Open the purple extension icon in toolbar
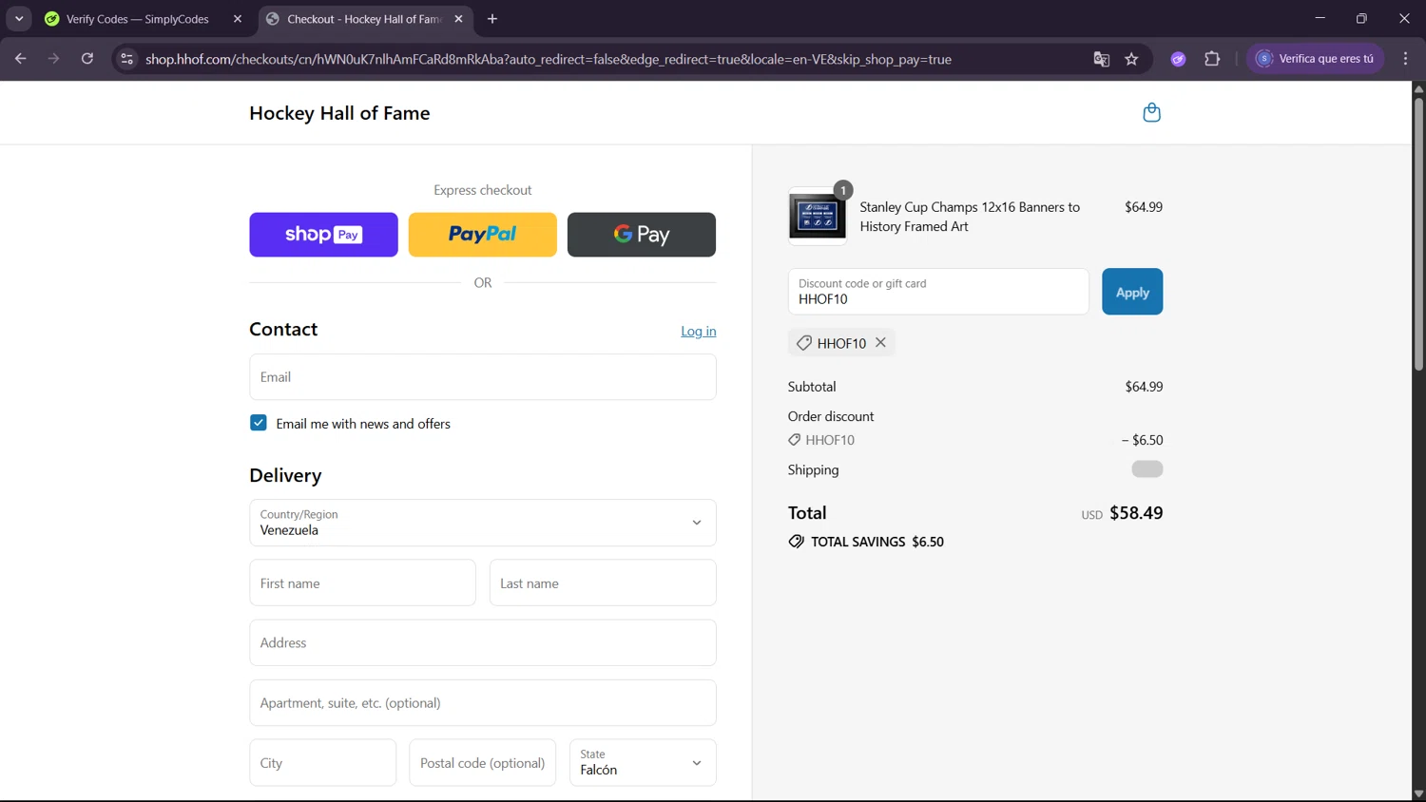Viewport: 1426px width, 802px height. (x=1178, y=59)
